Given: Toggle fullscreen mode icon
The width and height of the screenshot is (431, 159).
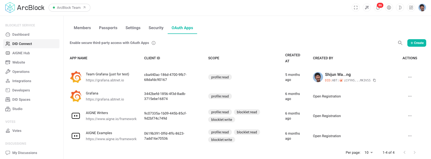Looking at the screenshot, I should click(356, 8).
